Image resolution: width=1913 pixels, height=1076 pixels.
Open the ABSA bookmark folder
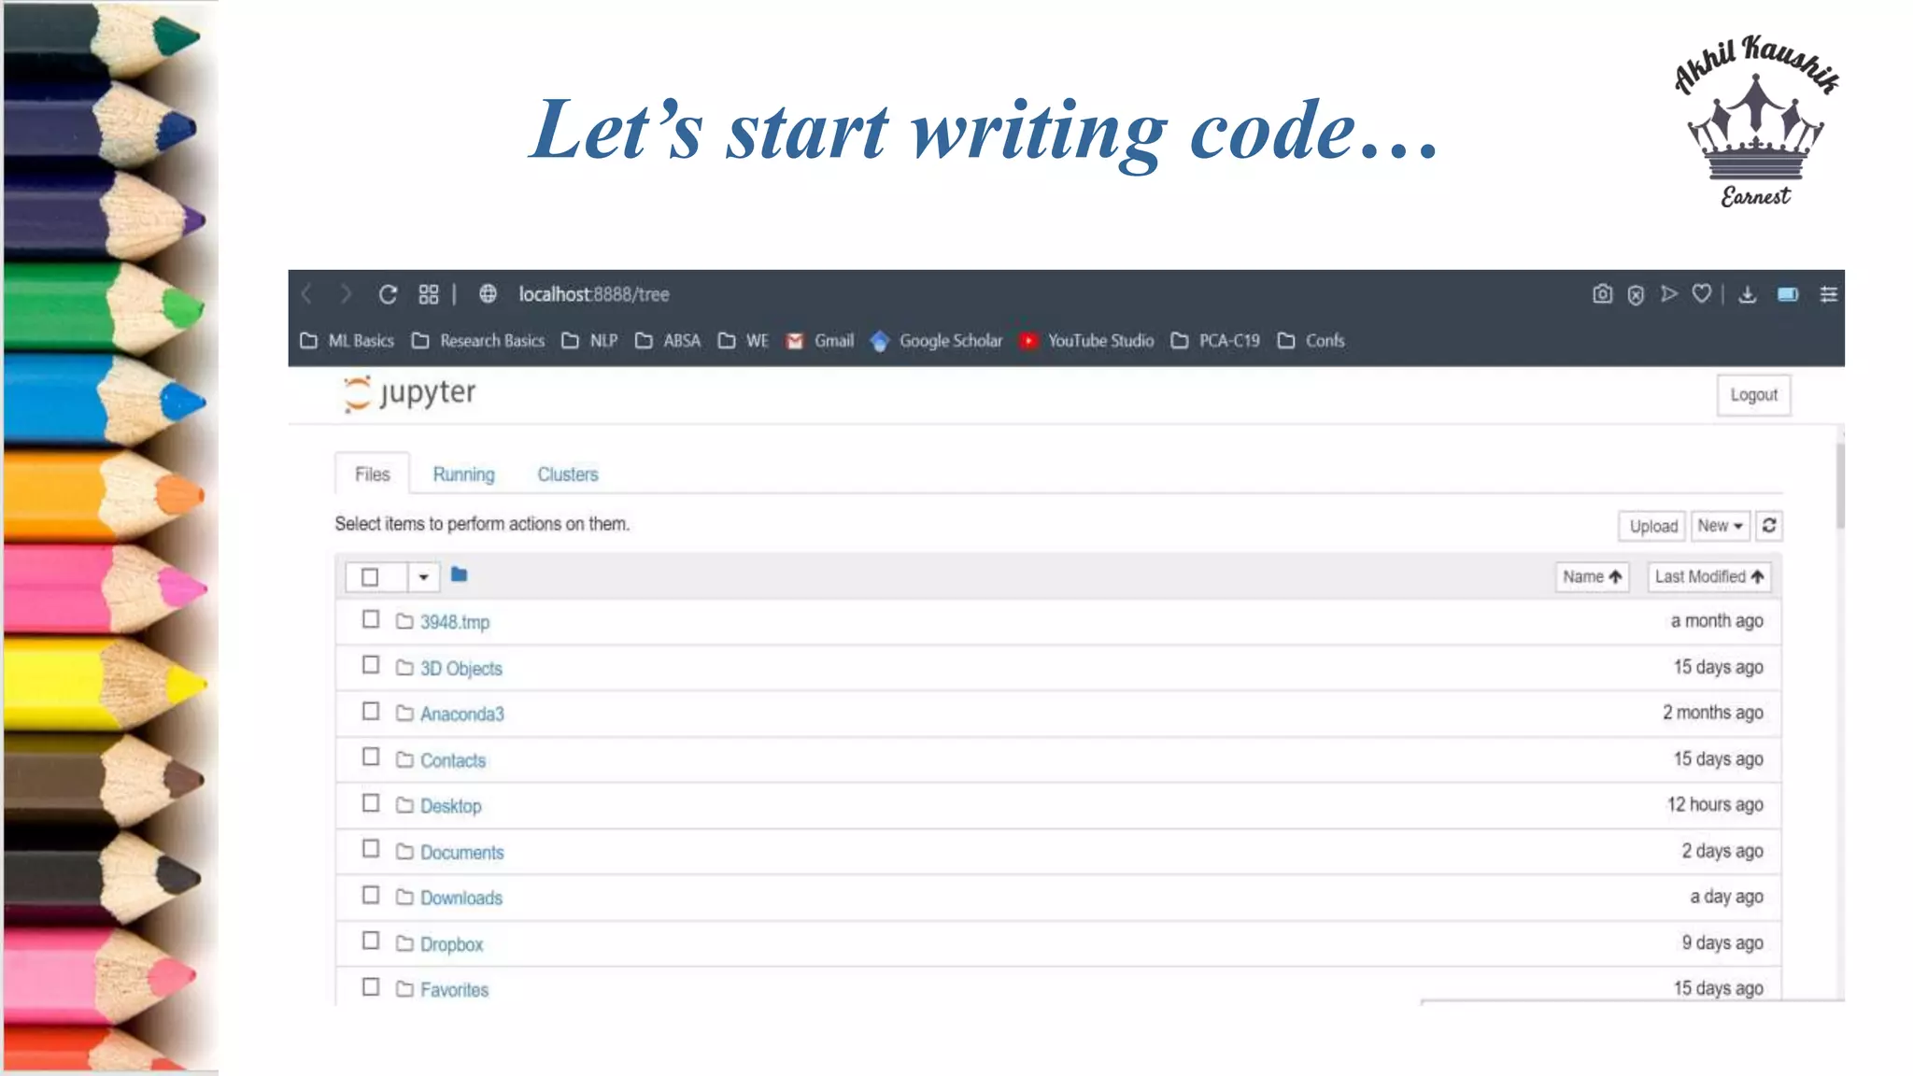(x=668, y=341)
